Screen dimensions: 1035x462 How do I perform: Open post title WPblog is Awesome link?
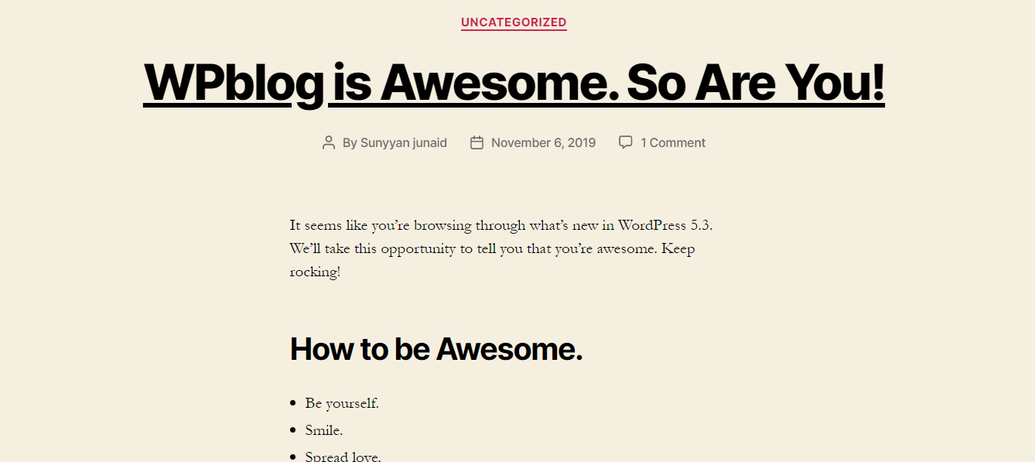point(514,82)
